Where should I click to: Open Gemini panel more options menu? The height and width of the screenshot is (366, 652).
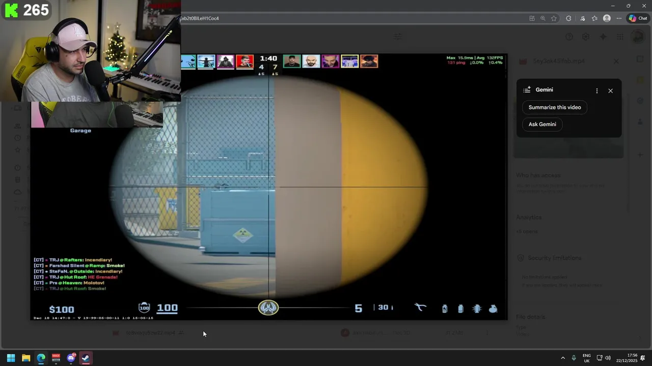click(596, 90)
